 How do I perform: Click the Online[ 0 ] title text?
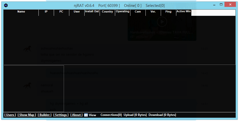click(133, 6)
